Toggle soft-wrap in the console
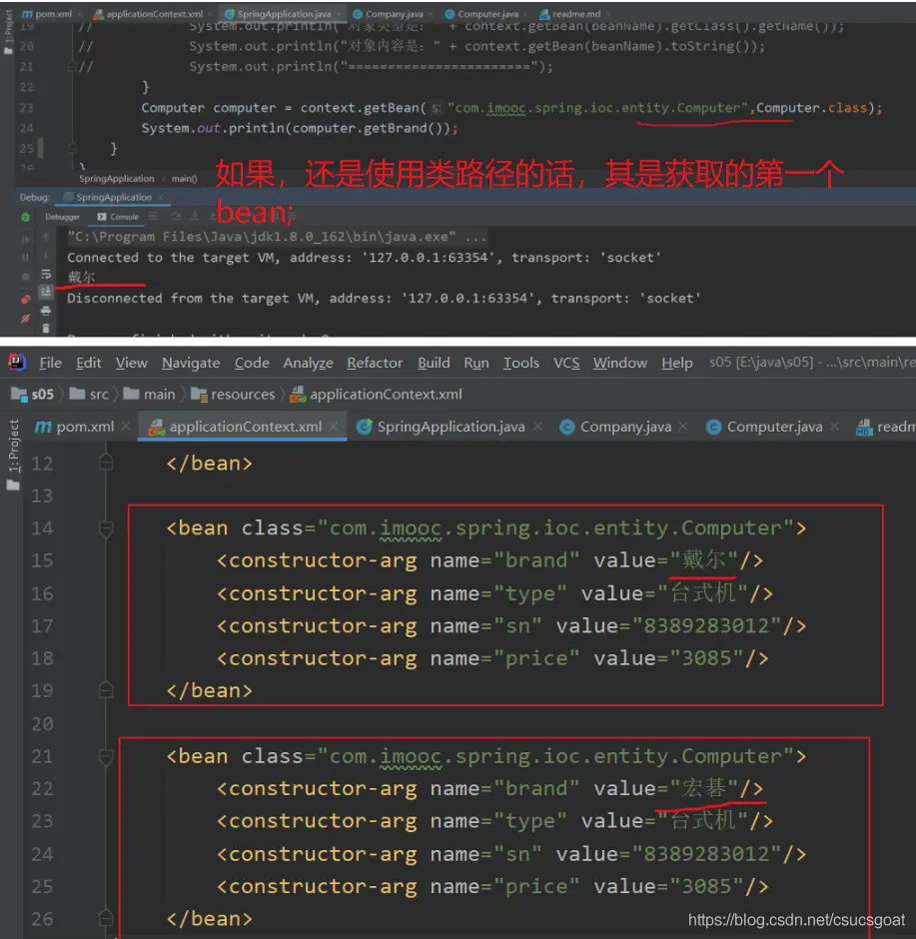This screenshot has width=916, height=939. (46, 274)
